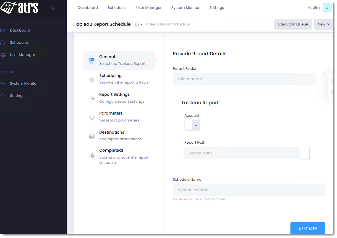
Task: Click the sidebar System Monitor list icon
Action: [3, 83]
